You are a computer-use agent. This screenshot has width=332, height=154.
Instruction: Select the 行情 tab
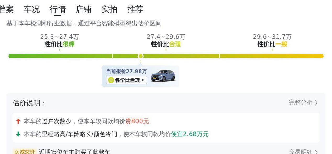[57, 9]
